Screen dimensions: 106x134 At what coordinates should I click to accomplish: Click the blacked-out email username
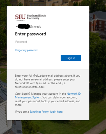(x=24, y=27)
